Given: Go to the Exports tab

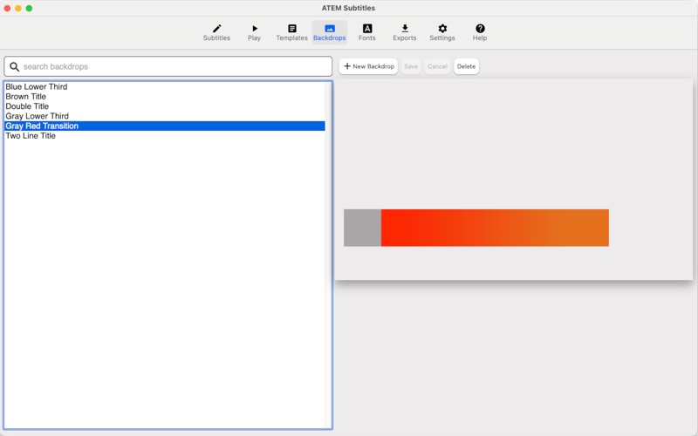Looking at the screenshot, I should click(404, 32).
